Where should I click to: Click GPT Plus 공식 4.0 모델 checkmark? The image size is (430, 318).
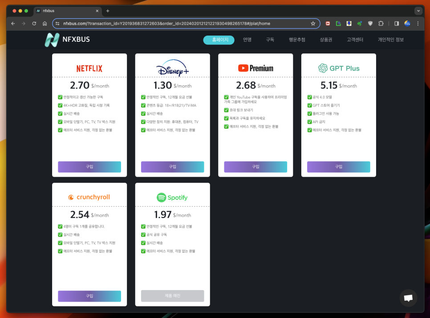310,97
